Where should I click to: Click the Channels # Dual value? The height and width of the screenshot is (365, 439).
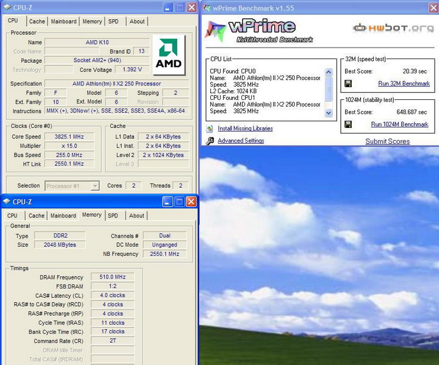165,236
